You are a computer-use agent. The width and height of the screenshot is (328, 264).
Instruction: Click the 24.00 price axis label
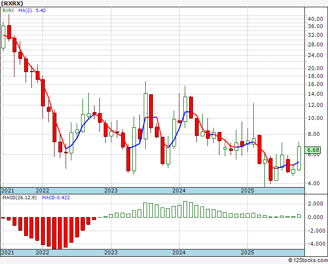(x=315, y=55)
